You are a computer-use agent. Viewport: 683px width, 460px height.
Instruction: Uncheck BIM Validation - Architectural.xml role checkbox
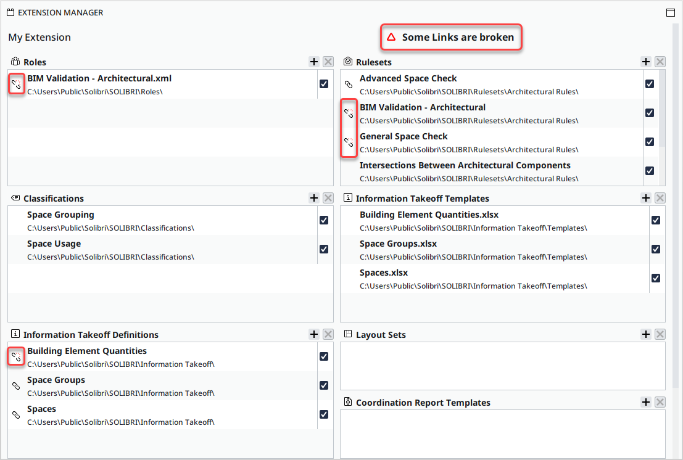(324, 84)
